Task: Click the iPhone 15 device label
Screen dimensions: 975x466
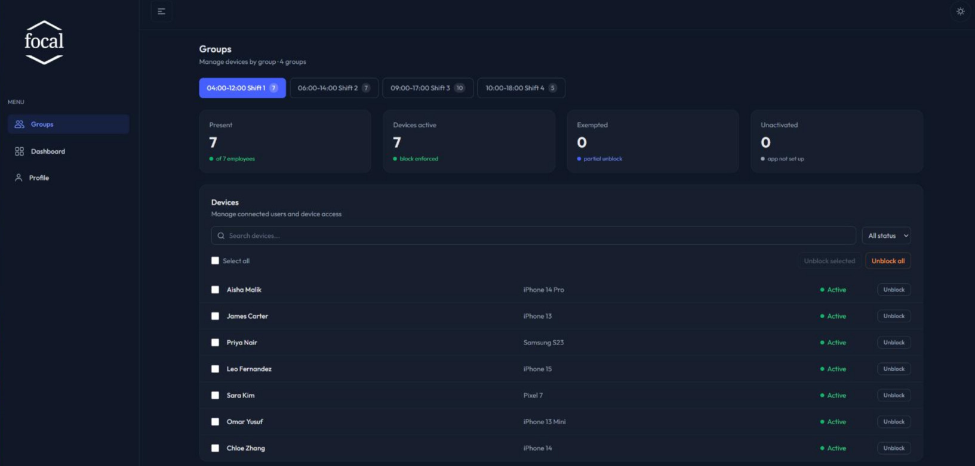Action: (537, 369)
